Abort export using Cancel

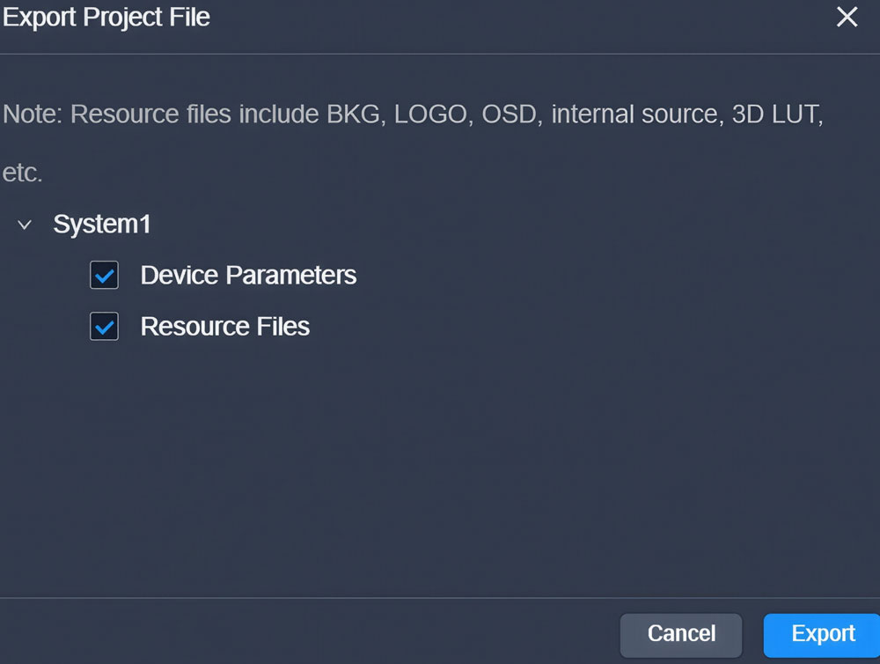[x=680, y=634]
